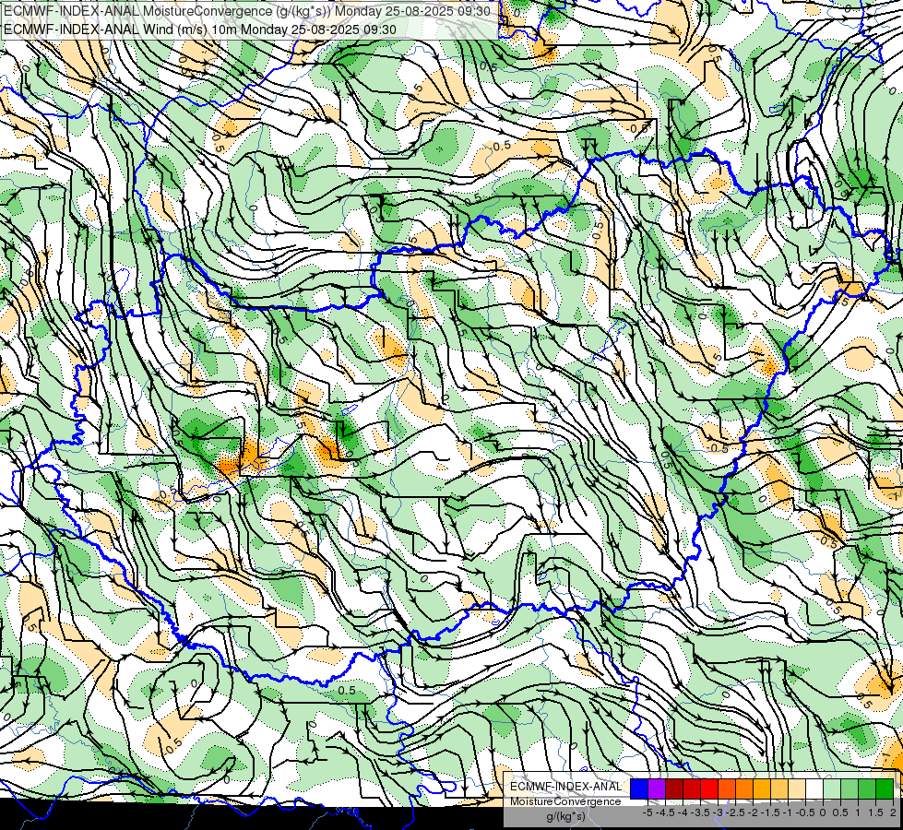Click the 'Wind (m/s) 10m' title line

[200, 30]
